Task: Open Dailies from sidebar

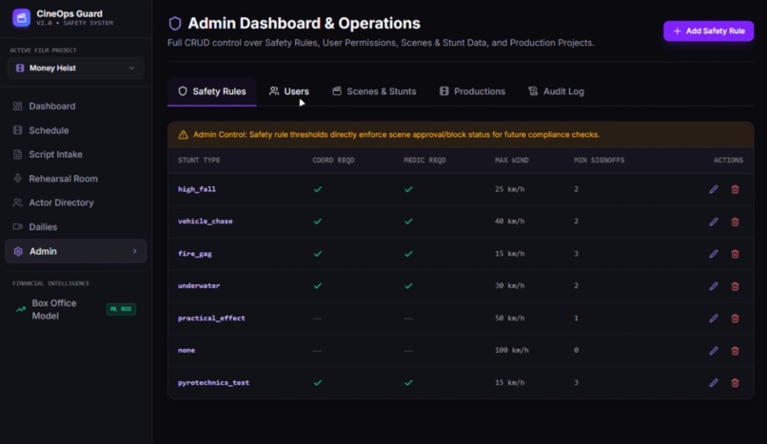Action: (x=75, y=227)
